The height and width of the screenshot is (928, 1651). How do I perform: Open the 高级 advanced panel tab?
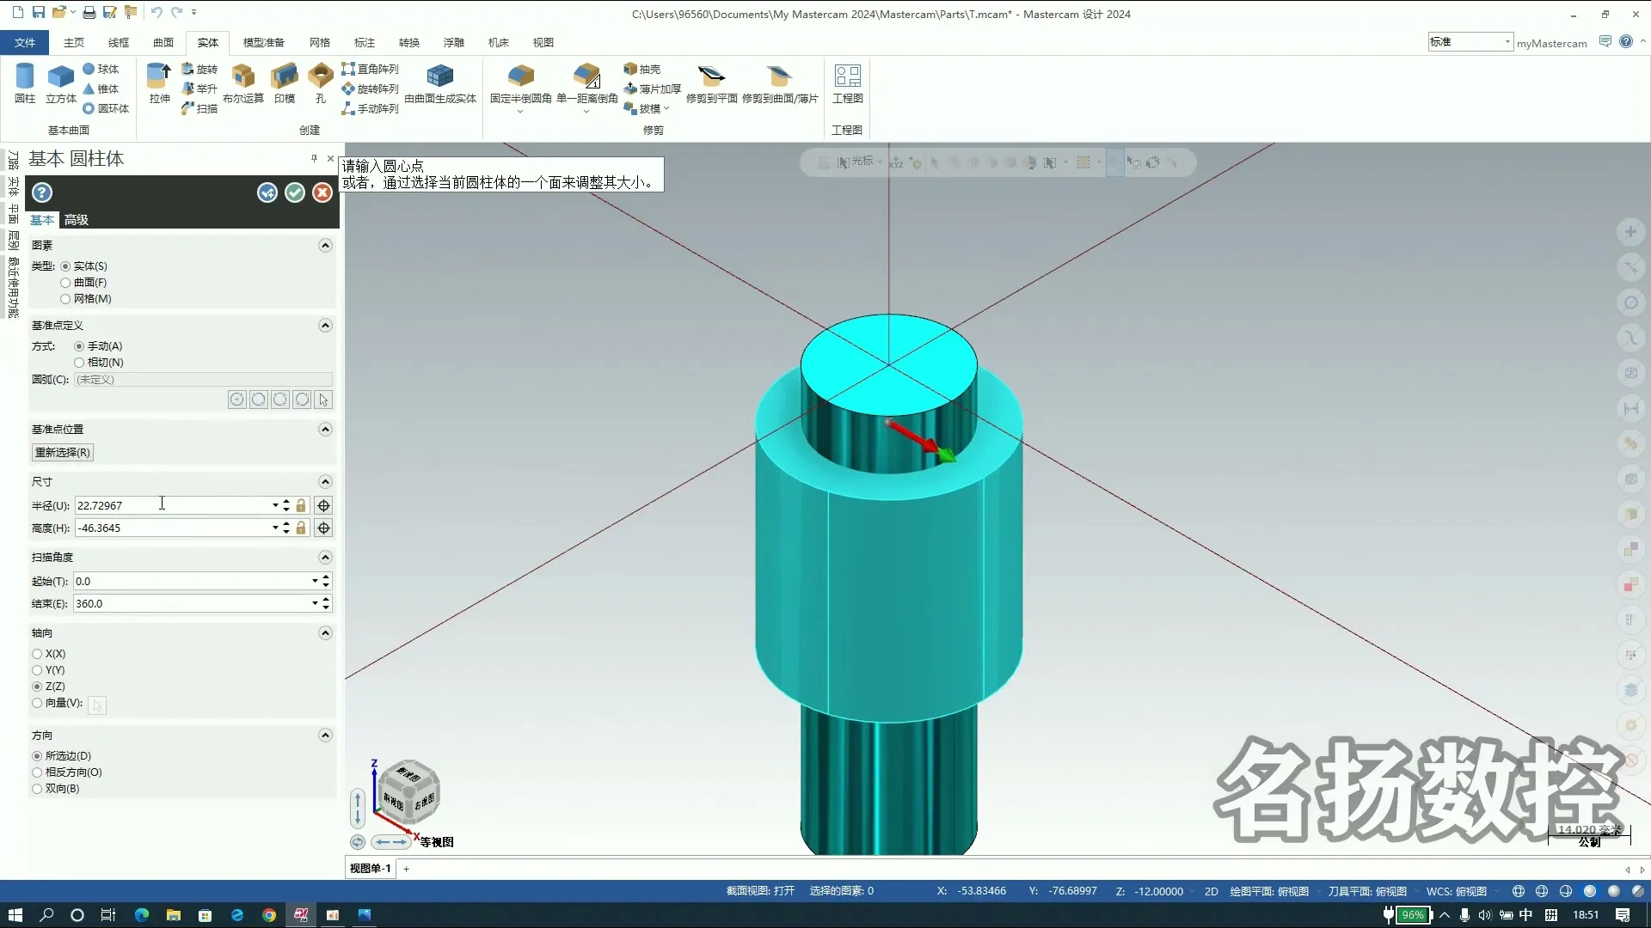click(77, 220)
